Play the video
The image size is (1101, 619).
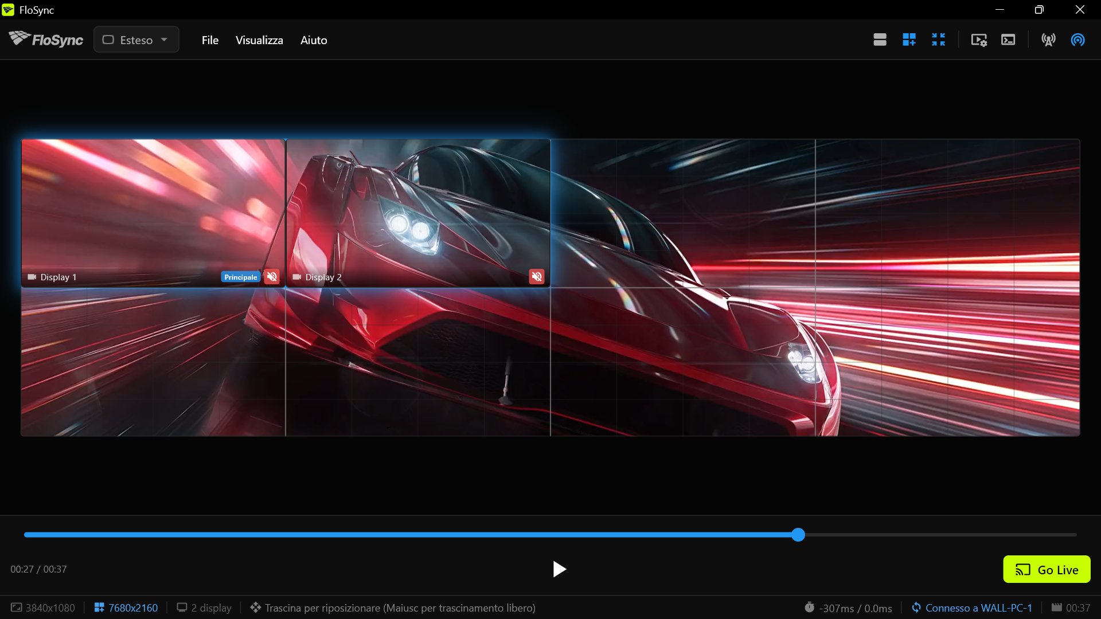[x=559, y=569]
